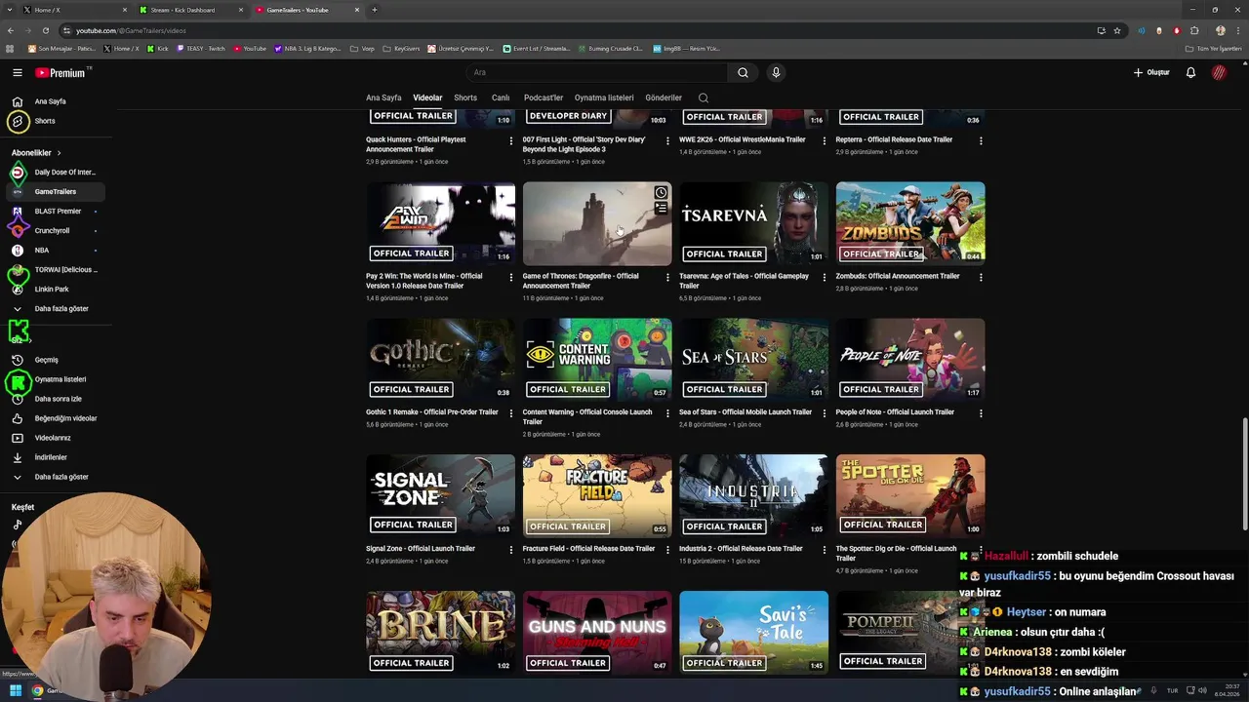Open options menu for Tsarevna: Age of Tales
This screenshot has height=702, width=1249.
tap(824, 277)
